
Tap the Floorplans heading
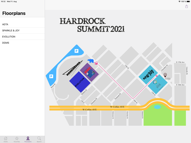pos(14,13)
